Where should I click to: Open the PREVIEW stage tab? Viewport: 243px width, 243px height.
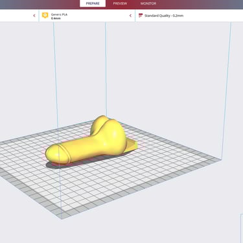click(120, 3)
